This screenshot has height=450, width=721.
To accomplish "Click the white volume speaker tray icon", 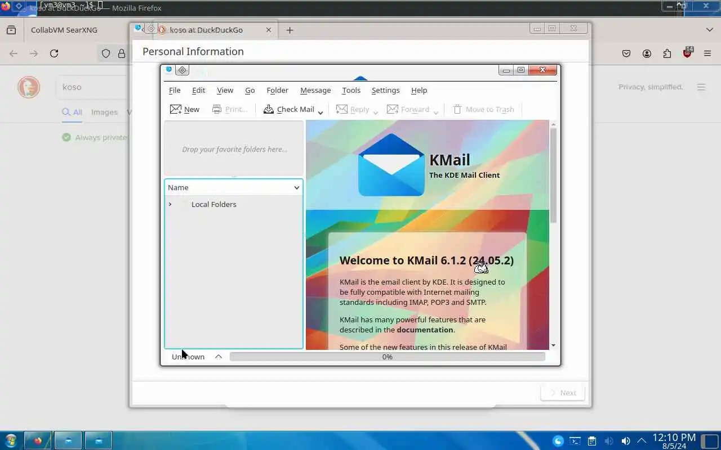I will (626, 441).
